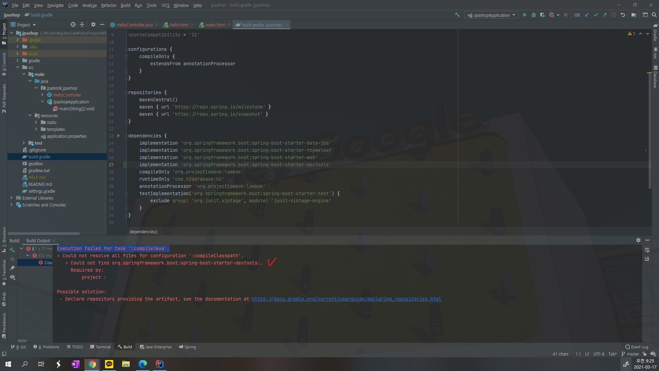The width and height of the screenshot is (659, 371).
Task: Collapse the resources folder in tree
Action: click(30, 115)
